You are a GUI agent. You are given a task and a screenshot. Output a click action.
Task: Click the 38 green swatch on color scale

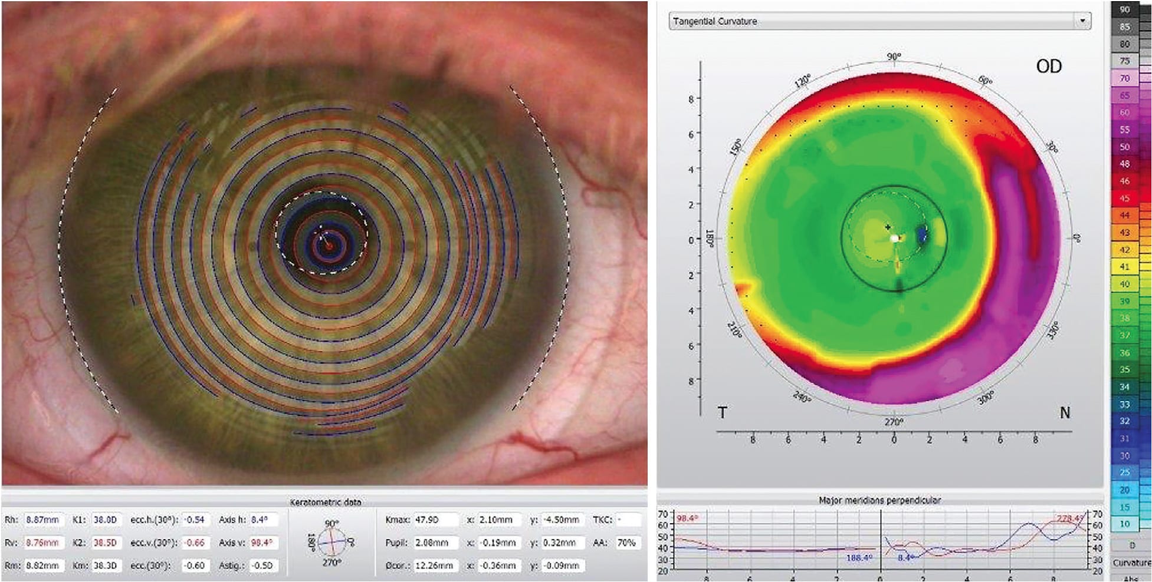(1125, 318)
